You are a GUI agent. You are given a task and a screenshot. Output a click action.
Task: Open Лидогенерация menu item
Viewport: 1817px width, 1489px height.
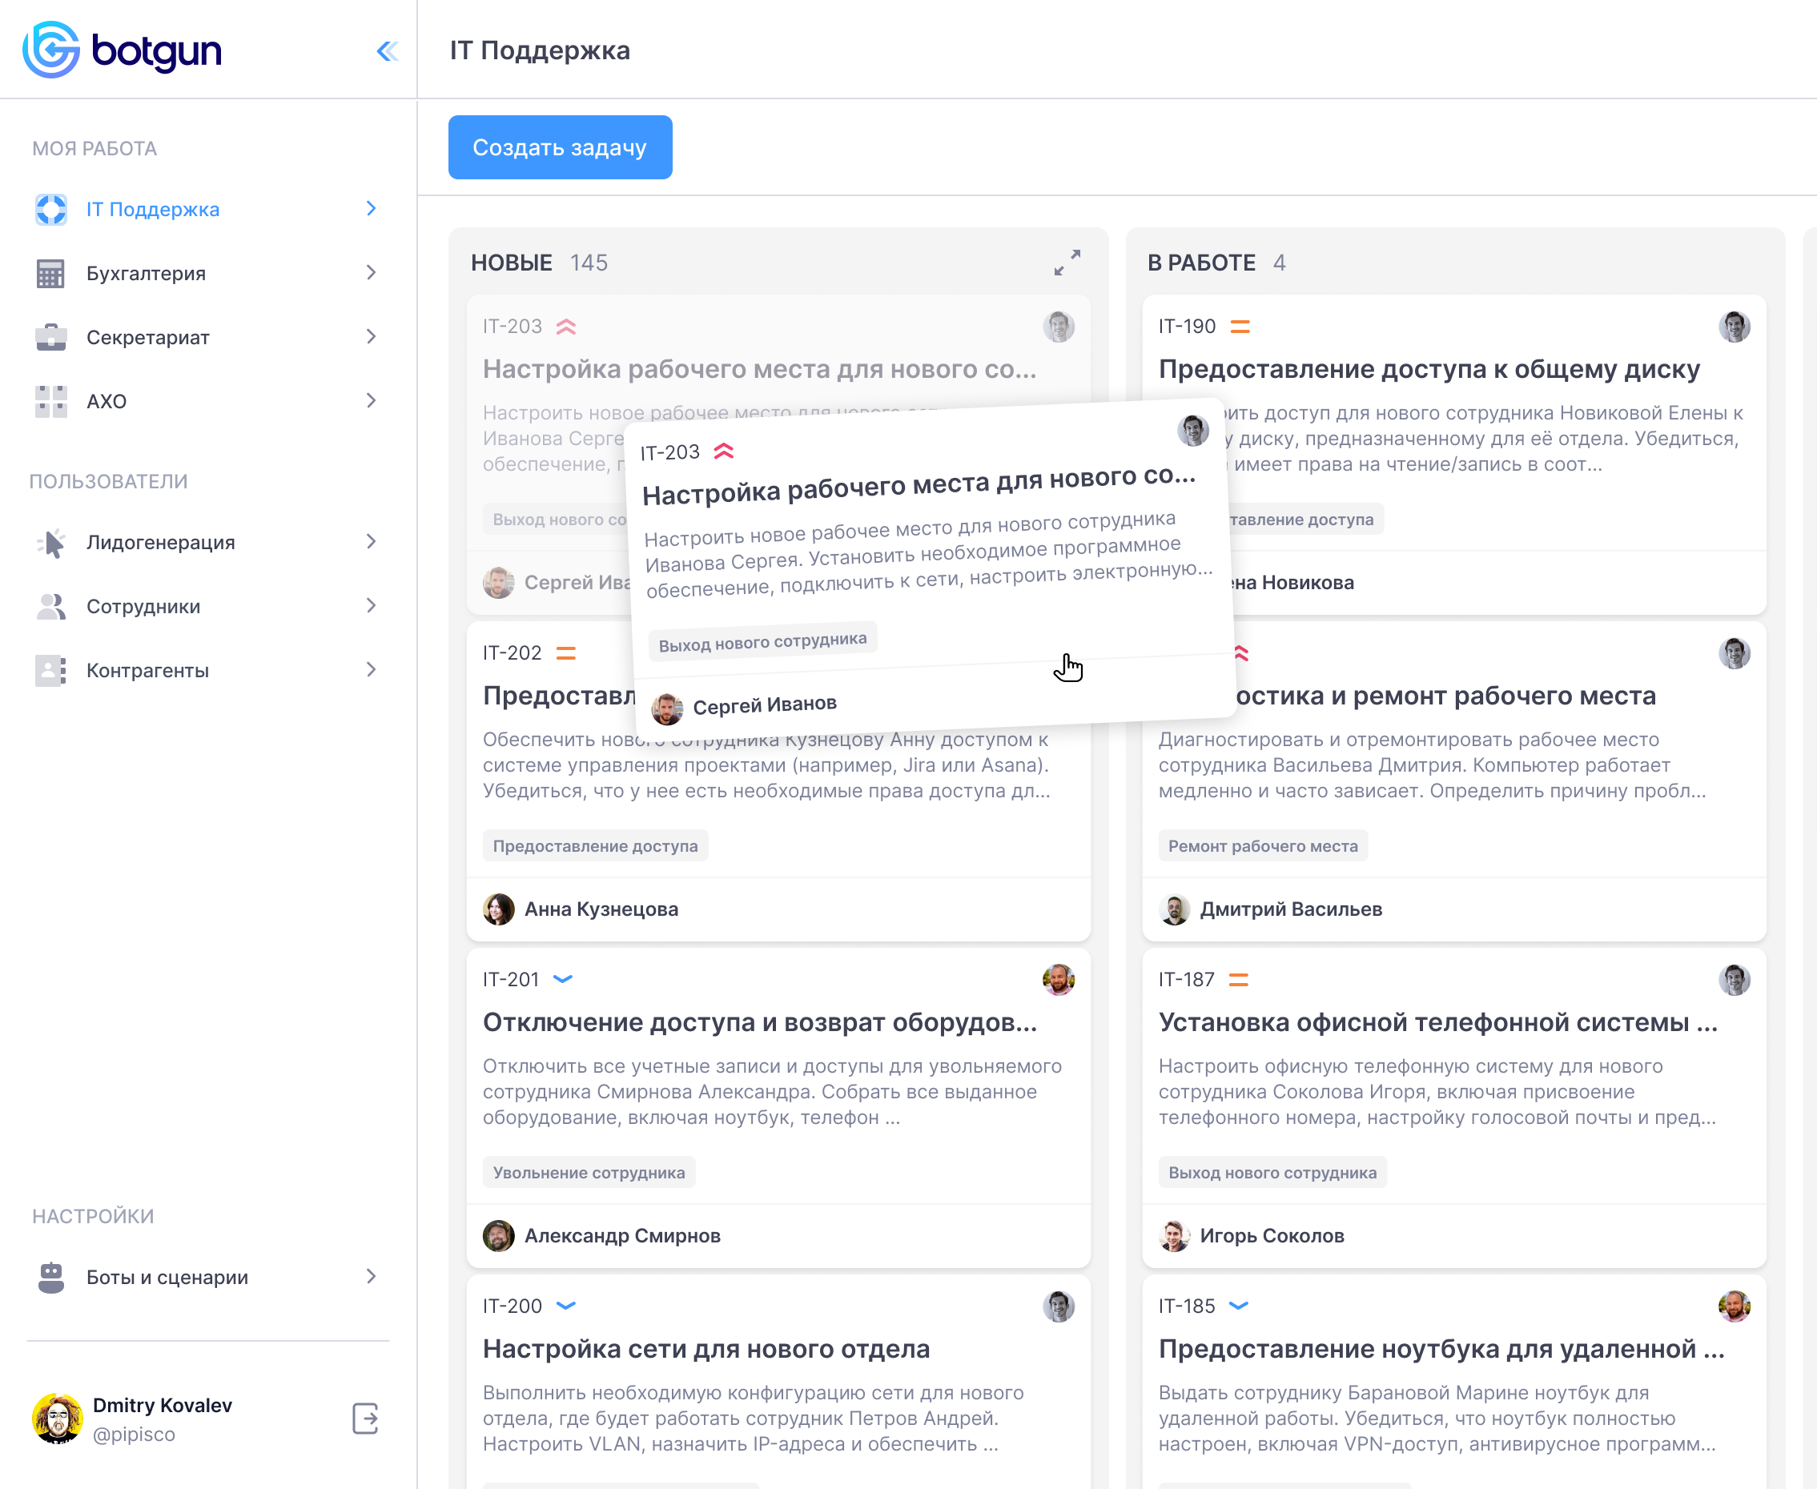(x=207, y=543)
